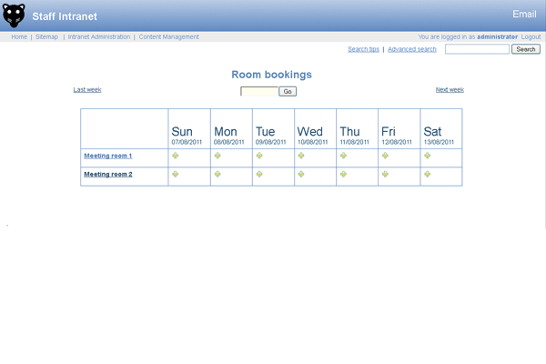Screen dimensions: 546x364
Task: Click the bear logo icon
Action: tap(14, 15)
